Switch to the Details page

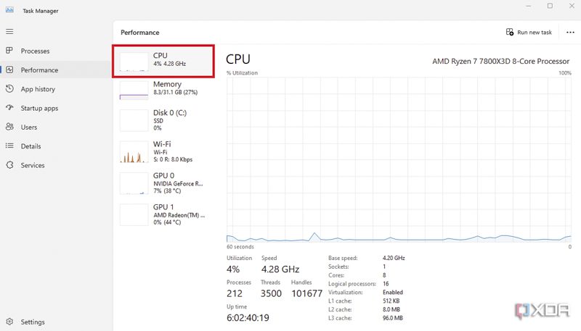31,146
